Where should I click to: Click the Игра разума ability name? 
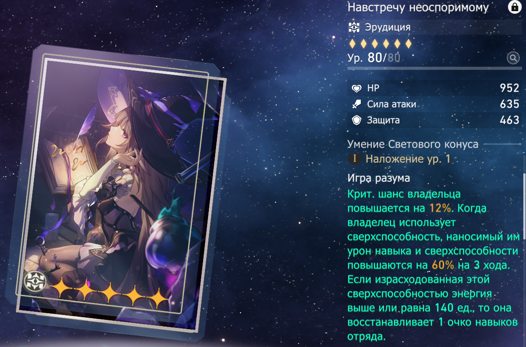coord(379,178)
